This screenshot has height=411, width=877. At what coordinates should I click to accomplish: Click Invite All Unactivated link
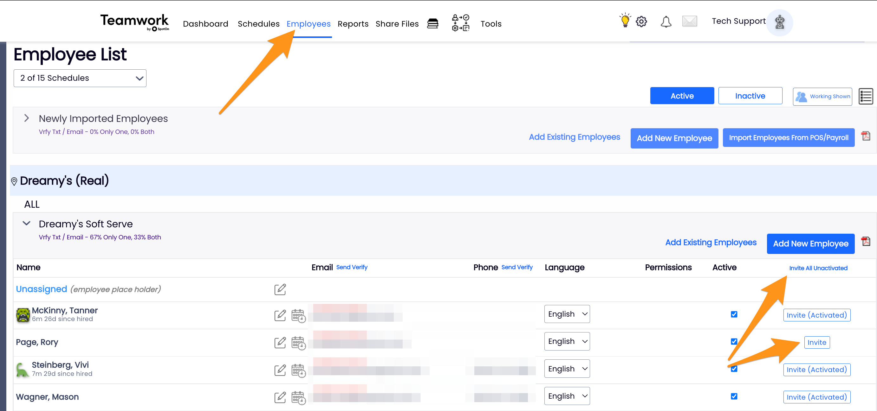point(818,268)
